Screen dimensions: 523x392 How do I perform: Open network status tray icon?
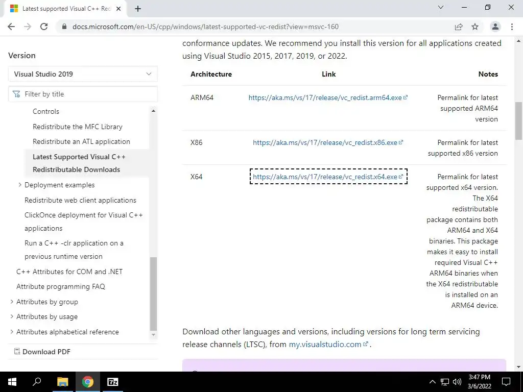tap(445, 382)
